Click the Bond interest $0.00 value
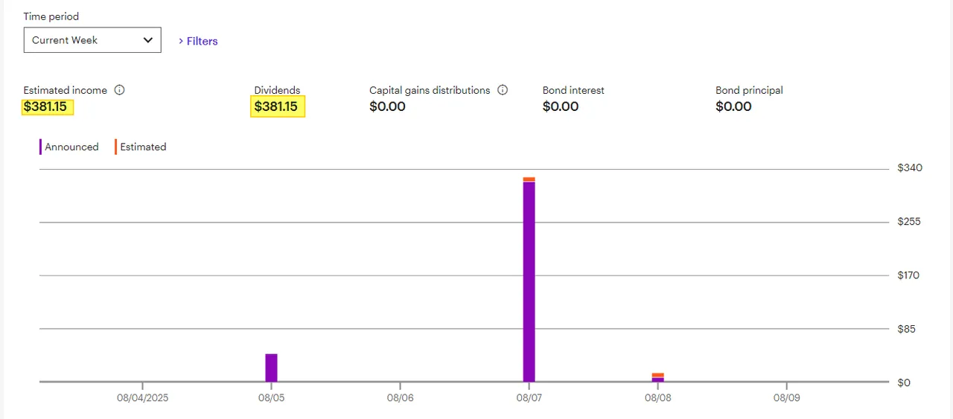This screenshot has width=953, height=419. tap(561, 106)
